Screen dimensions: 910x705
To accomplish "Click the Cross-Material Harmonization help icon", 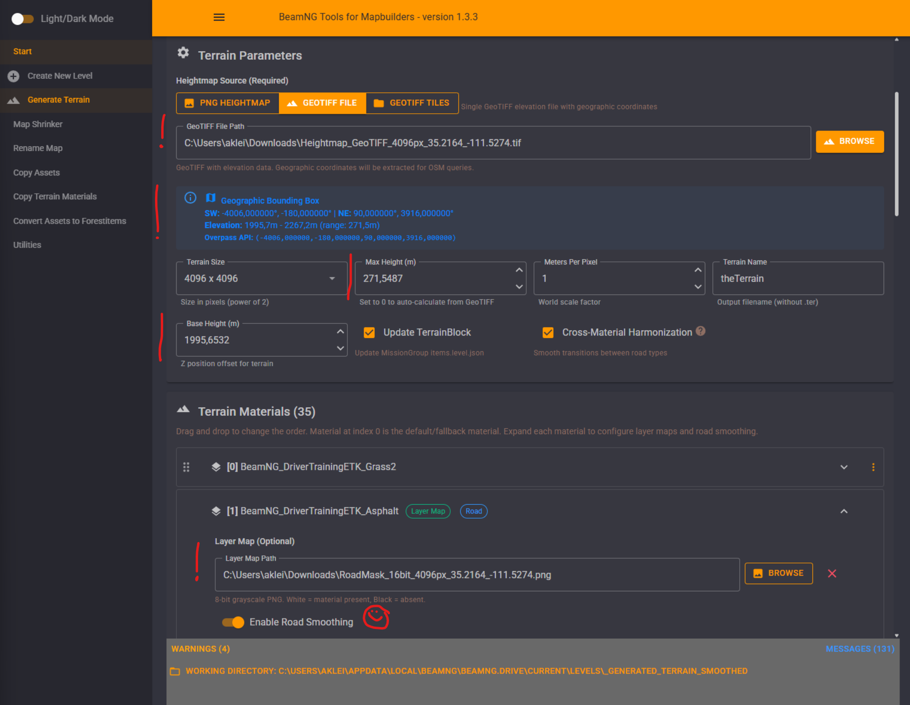I will pyautogui.click(x=700, y=331).
